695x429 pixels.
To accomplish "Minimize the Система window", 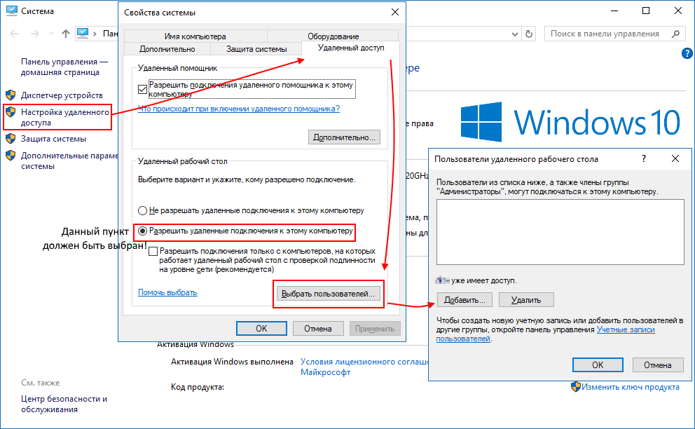I will (x=614, y=11).
